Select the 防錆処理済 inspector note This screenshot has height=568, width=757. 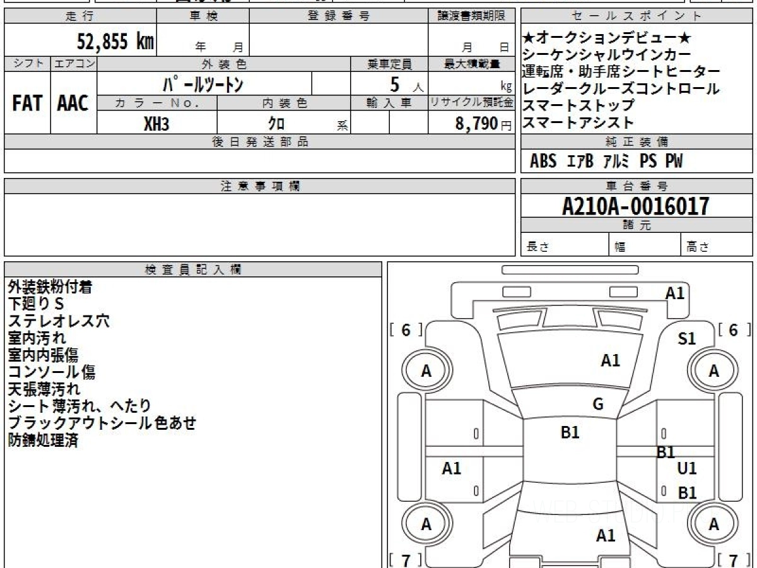43,441
